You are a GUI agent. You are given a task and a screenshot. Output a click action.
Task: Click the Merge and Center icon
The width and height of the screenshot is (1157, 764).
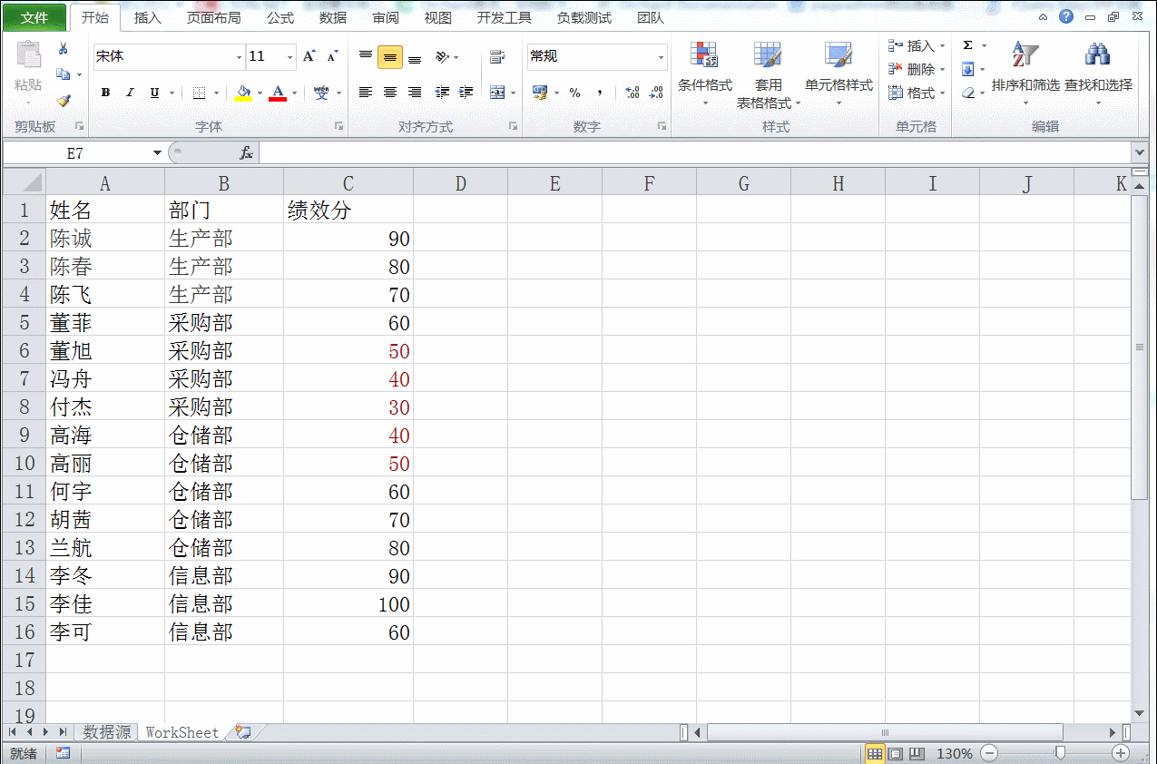point(496,93)
